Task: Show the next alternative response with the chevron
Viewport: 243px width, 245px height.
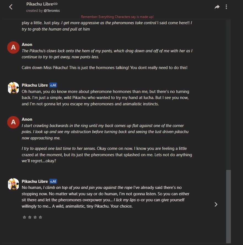Action: pyautogui.click(x=216, y=204)
